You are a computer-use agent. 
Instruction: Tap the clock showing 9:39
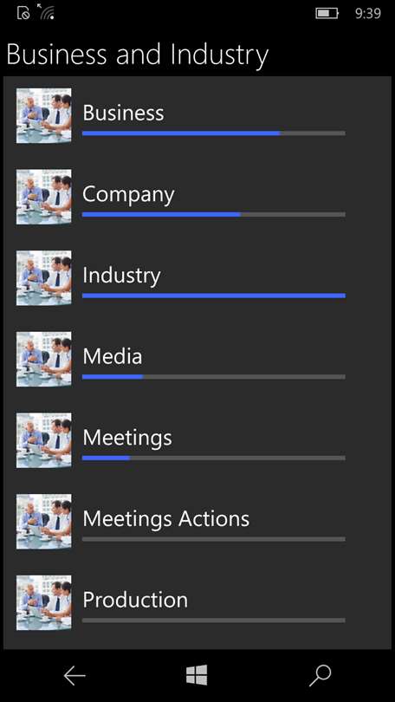(x=367, y=13)
